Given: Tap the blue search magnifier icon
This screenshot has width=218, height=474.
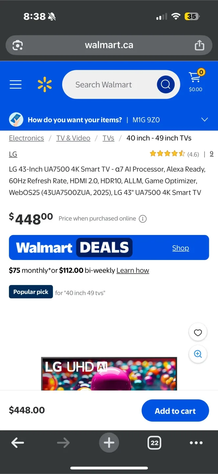Looking at the screenshot, I should click(165, 85).
